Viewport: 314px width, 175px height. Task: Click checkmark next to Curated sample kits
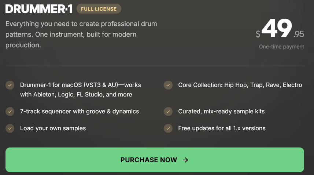pos(168,111)
